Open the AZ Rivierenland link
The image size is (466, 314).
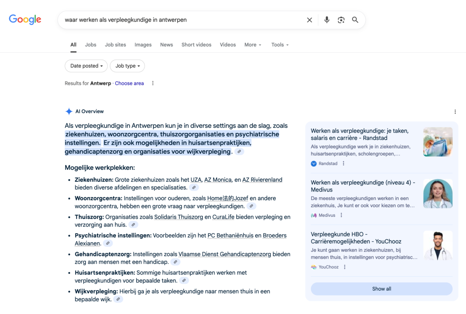click(x=262, y=180)
